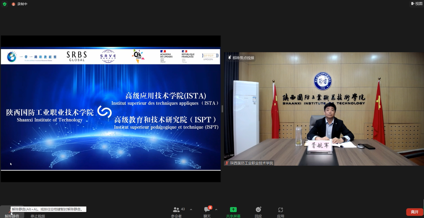Toggle camera off with 停止视频
424x218 pixels.
tap(38, 216)
